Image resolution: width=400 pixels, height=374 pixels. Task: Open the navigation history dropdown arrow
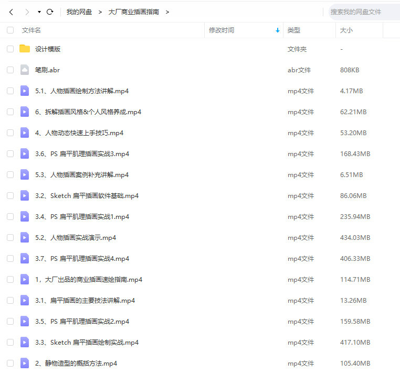tap(39, 12)
